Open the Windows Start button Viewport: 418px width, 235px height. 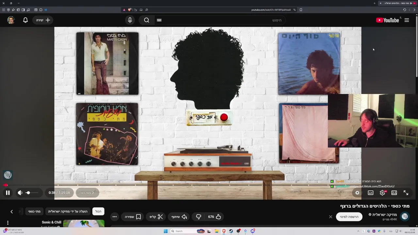coord(166,231)
